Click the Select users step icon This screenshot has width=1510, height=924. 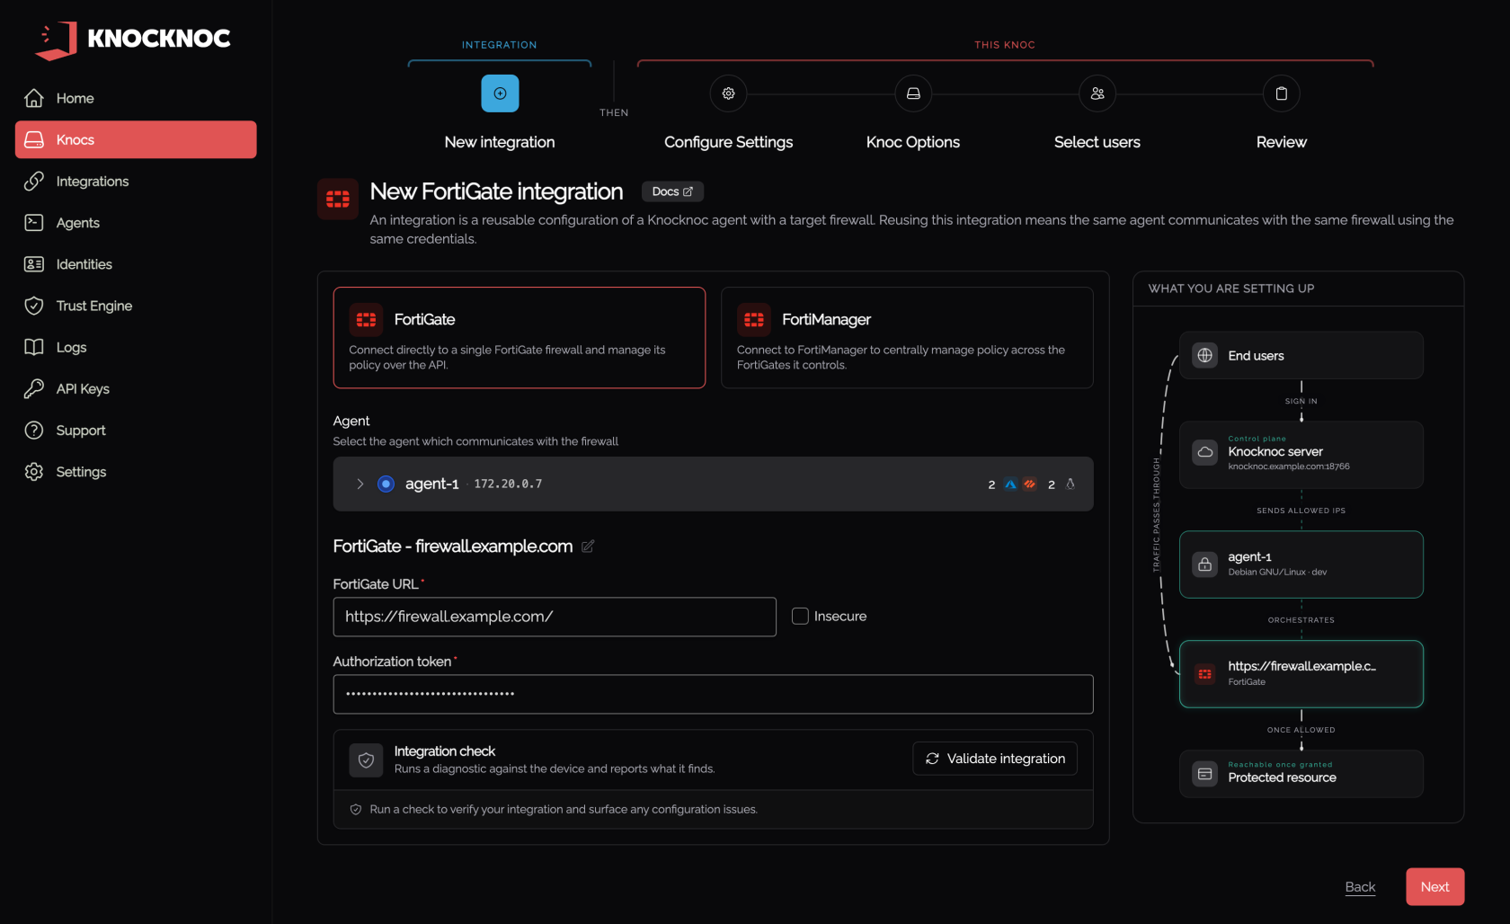[x=1097, y=93]
